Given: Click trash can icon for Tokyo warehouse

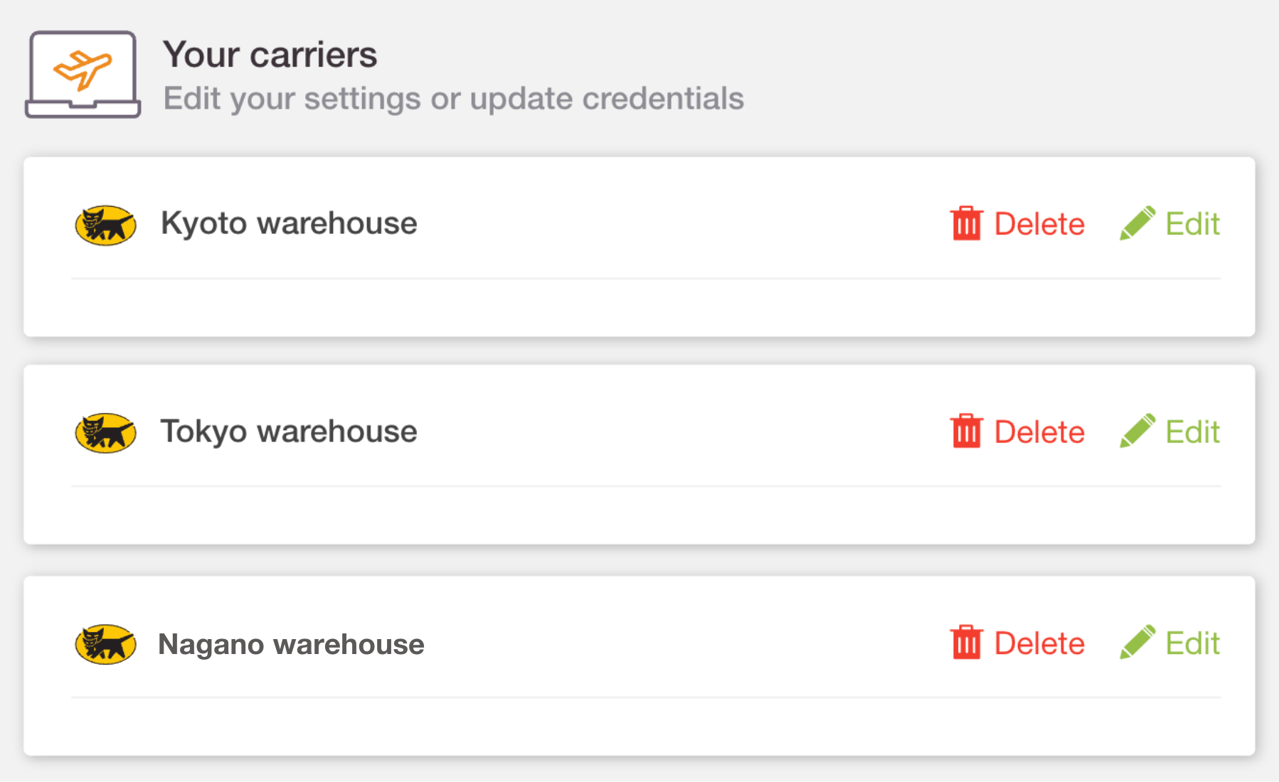Looking at the screenshot, I should [x=966, y=431].
